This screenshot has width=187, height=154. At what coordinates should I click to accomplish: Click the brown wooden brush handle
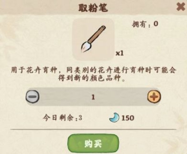click(x=97, y=34)
